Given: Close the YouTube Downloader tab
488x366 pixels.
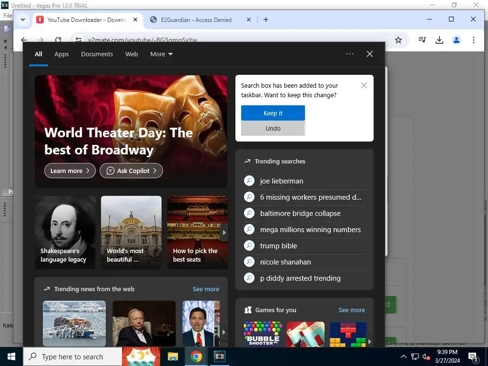Looking at the screenshot, I should tap(135, 20).
